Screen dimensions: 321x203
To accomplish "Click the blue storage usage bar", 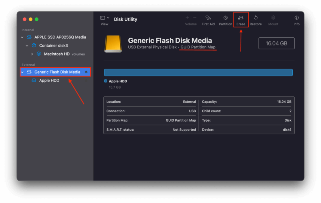I will [198, 72].
